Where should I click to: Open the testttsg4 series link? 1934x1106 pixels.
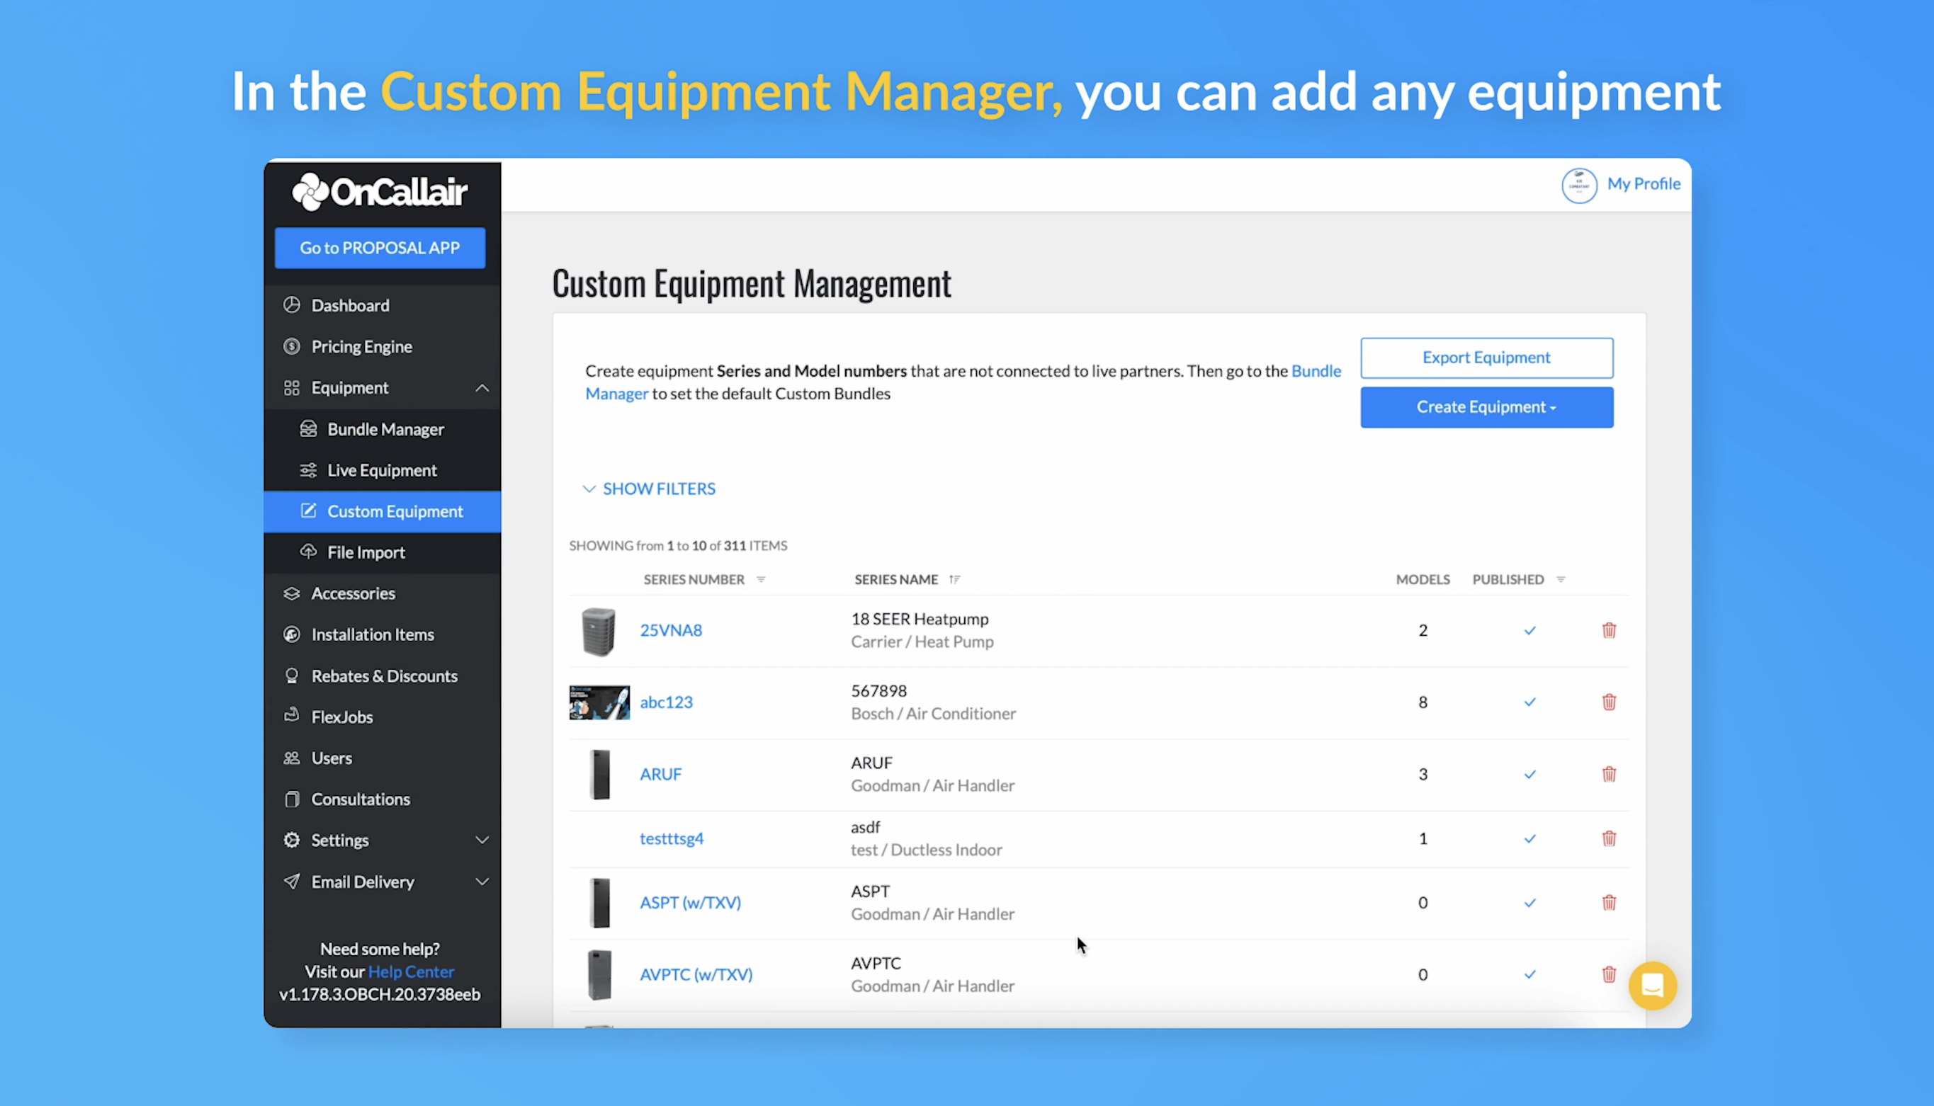point(672,838)
